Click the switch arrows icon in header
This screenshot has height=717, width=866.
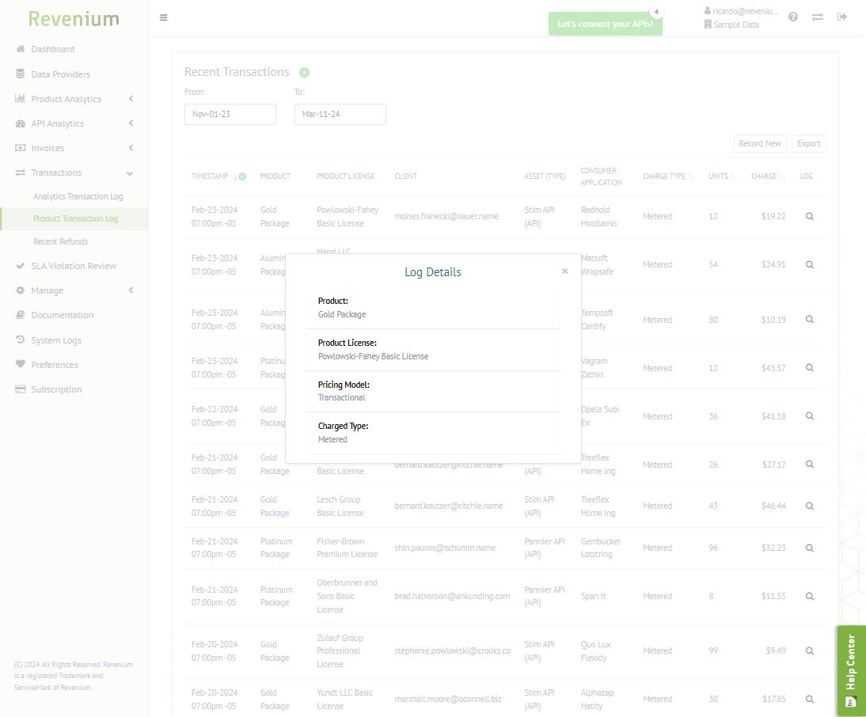(x=817, y=17)
